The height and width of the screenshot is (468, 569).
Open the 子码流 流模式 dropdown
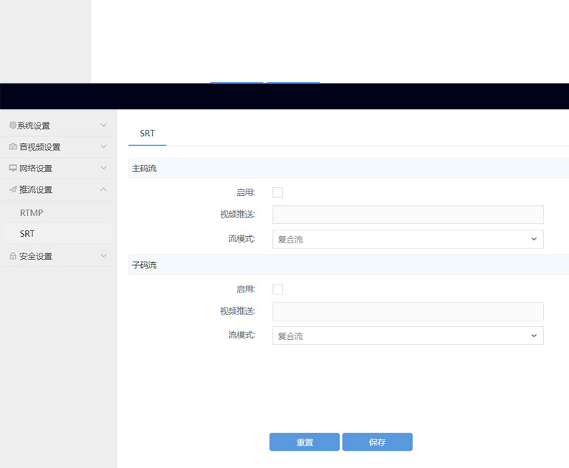coord(408,336)
